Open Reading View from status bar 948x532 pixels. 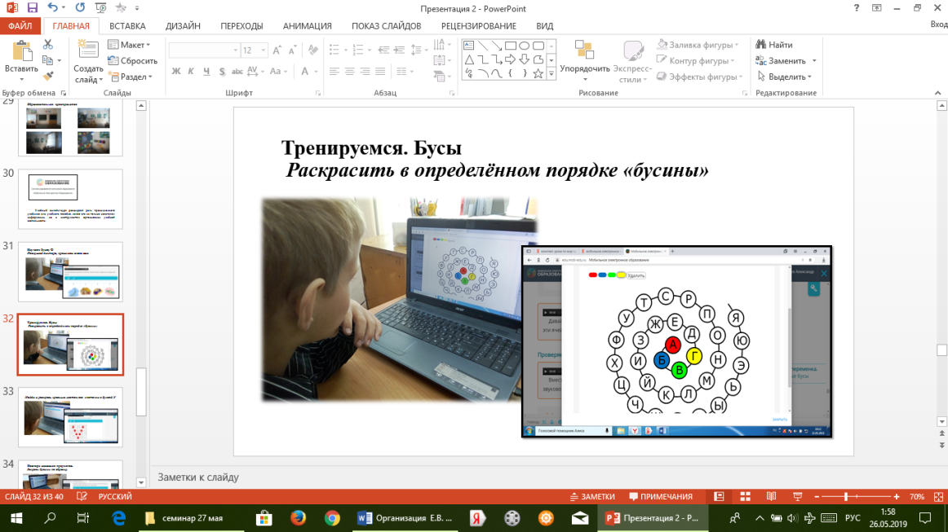pyautogui.click(x=771, y=496)
